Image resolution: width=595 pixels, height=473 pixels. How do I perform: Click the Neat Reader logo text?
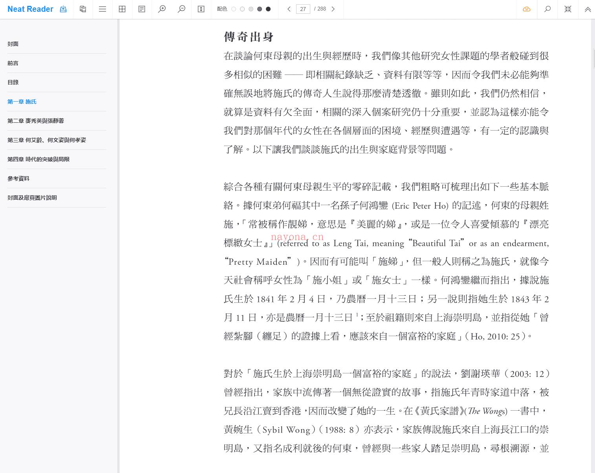point(30,9)
